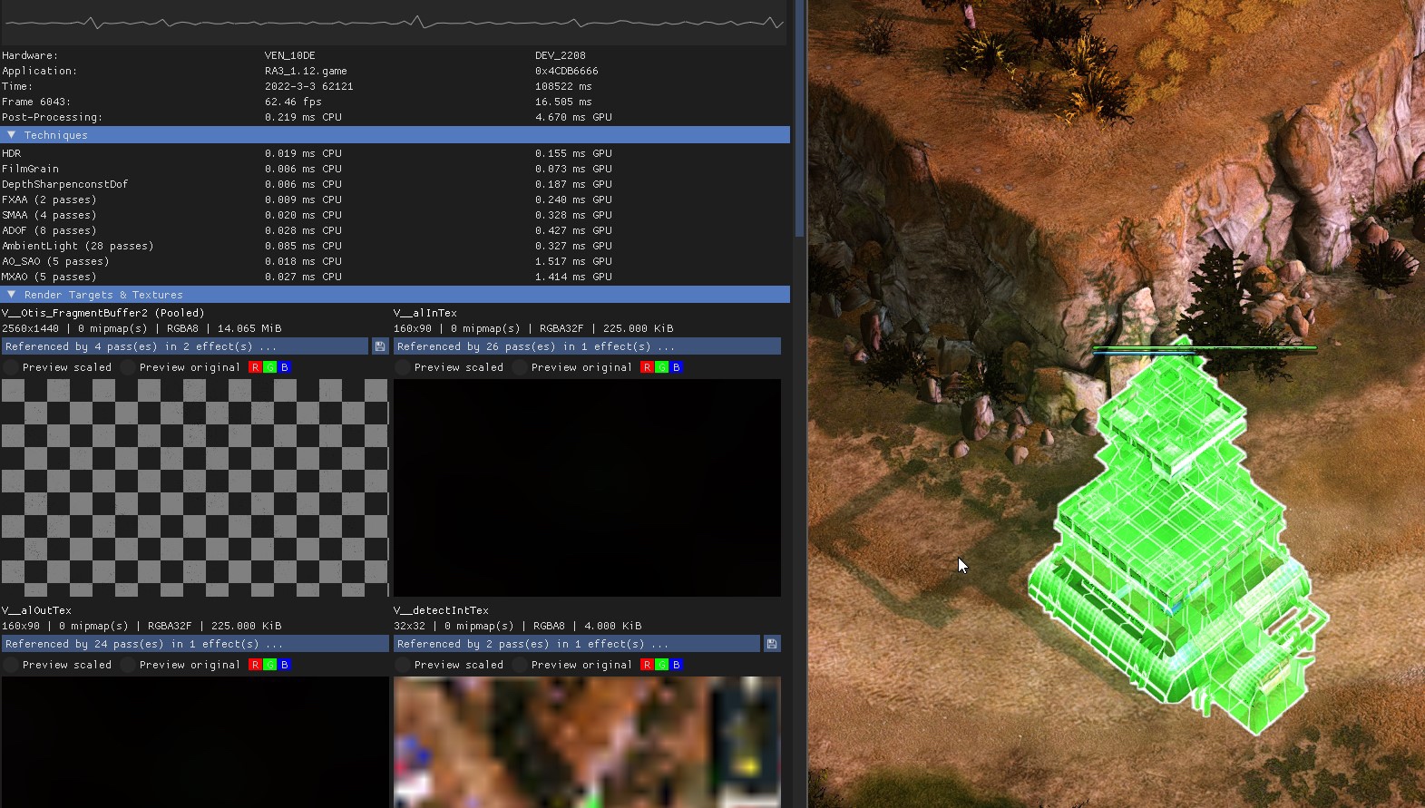Select Preview scaled for V__alInTex
This screenshot has width=1425, height=808.
449,367
